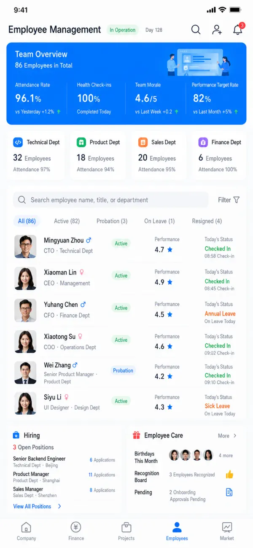Click Siyu Li's performance star
The height and width of the screenshot is (548, 253).
(170, 407)
